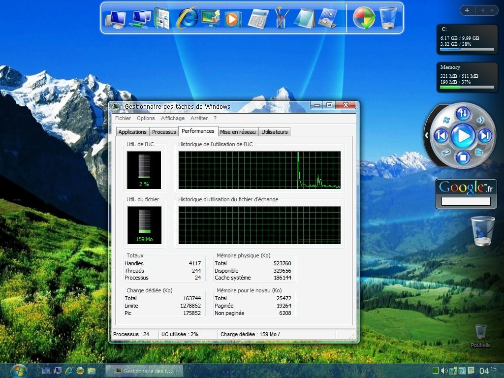Open the Recycle Bin in the top dock
The width and height of the screenshot is (504, 378).
tap(388, 18)
